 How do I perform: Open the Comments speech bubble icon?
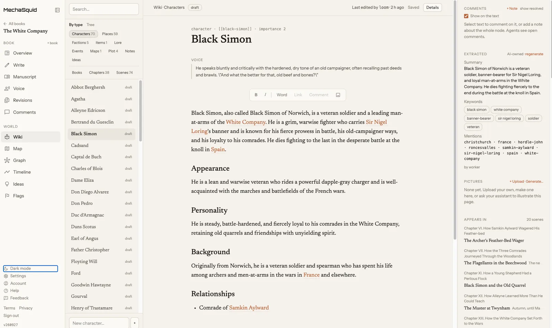(7, 112)
